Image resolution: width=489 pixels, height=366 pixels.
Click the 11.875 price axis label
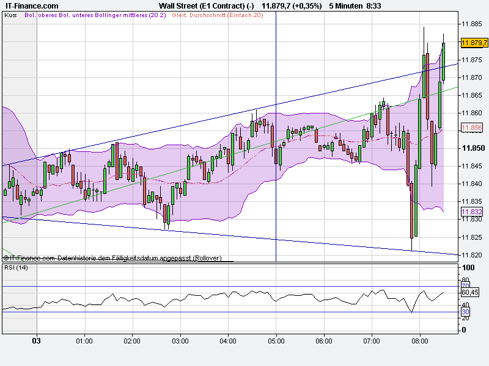pyautogui.click(x=471, y=60)
